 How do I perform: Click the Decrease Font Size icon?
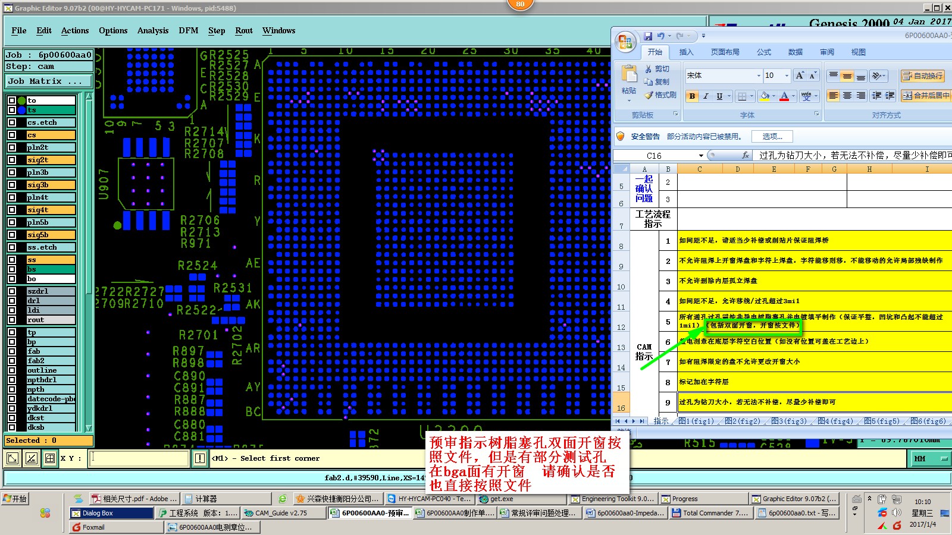(x=813, y=75)
